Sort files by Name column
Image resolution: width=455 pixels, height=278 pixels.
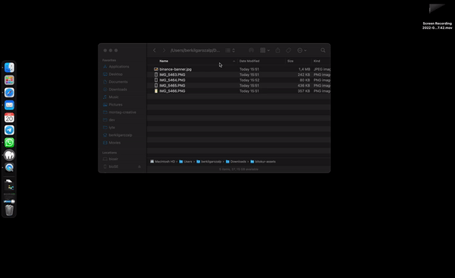[x=164, y=61]
